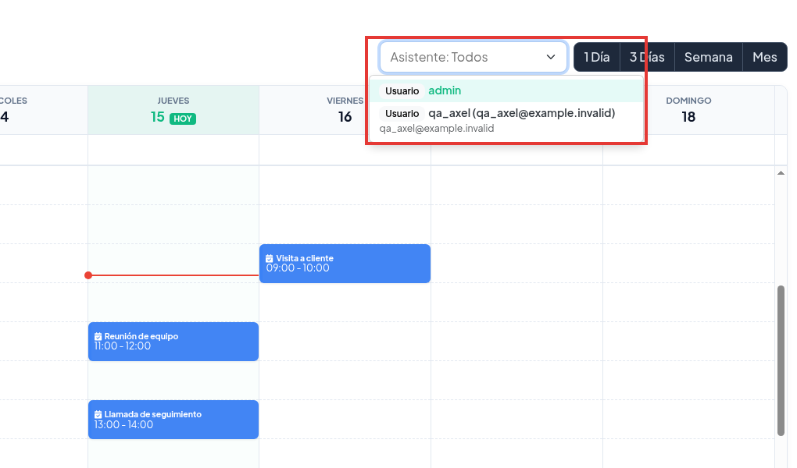This screenshot has height=468, width=797.
Task: Select the admin user option
Action: (506, 90)
